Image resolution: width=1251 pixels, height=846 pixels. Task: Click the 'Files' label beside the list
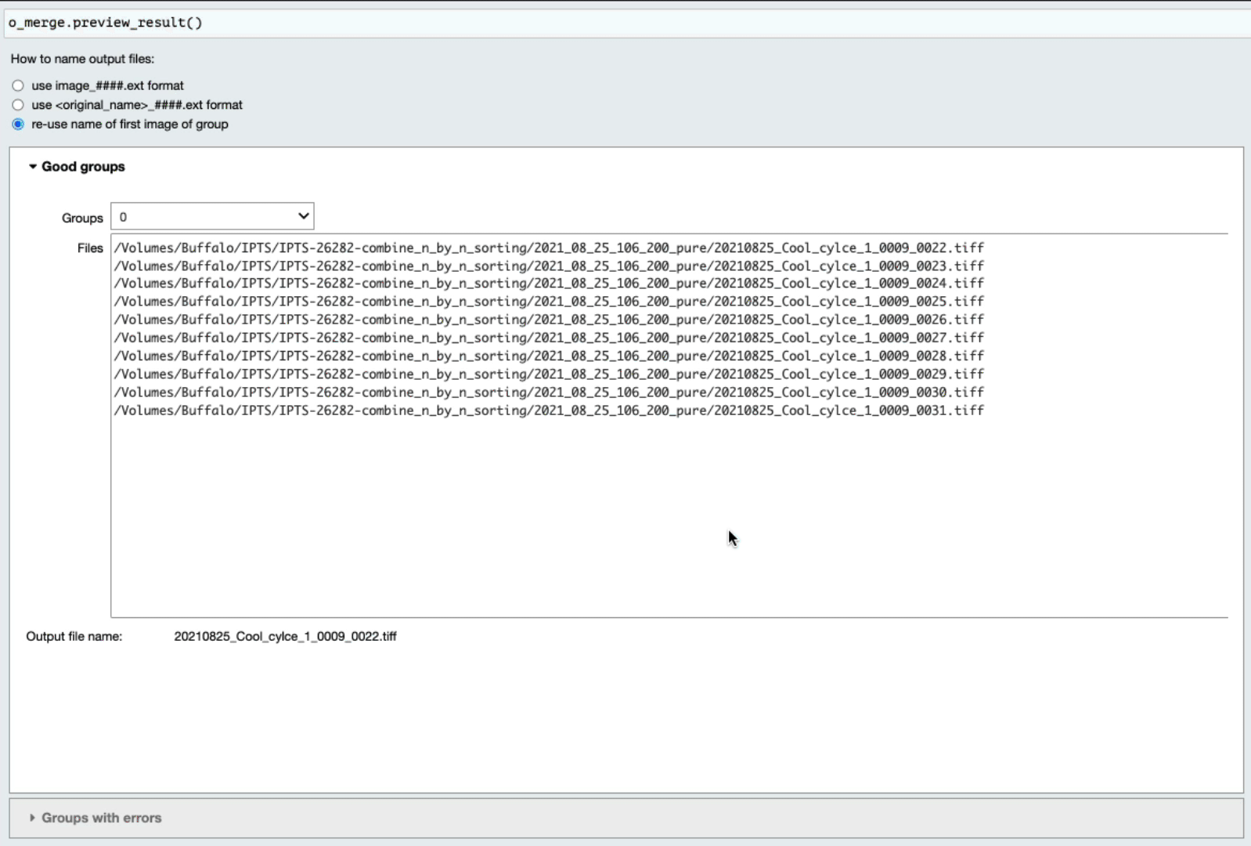(90, 248)
